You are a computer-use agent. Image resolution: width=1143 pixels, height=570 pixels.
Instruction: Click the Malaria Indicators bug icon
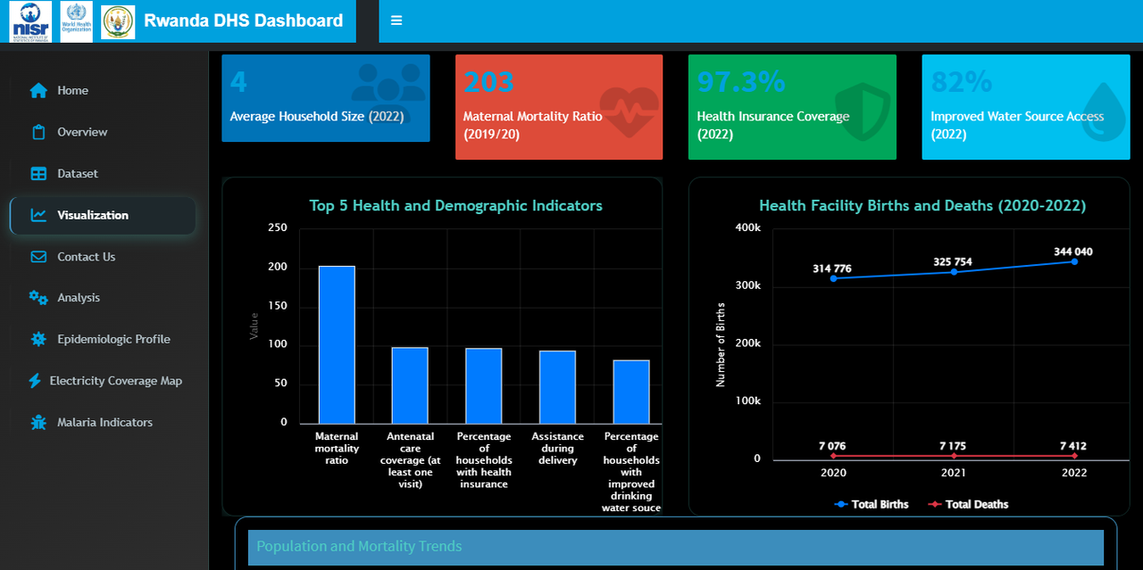(38, 422)
